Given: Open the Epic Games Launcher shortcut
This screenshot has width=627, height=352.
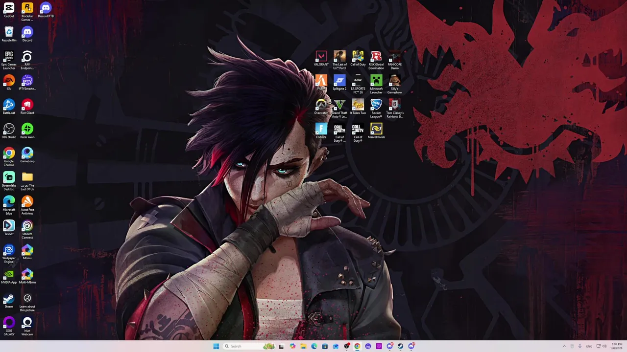Looking at the screenshot, I should pyautogui.click(x=9, y=60).
